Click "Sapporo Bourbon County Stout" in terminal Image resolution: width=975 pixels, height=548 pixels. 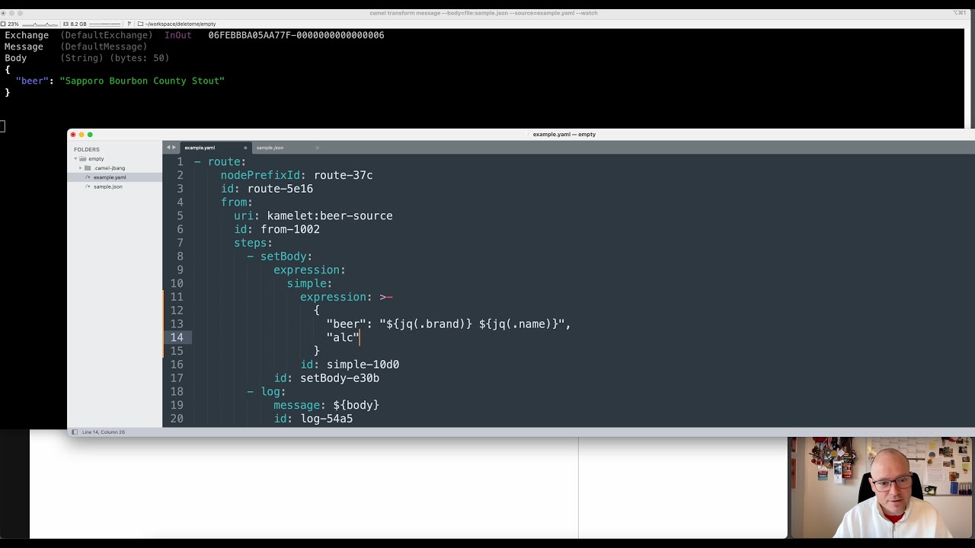pyautogui.click(x=142, y=81)
